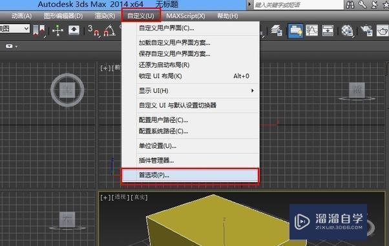This screenshot has height=246, width=389.
Task: Open the 动画(A) menu
Action: point(21,16)
